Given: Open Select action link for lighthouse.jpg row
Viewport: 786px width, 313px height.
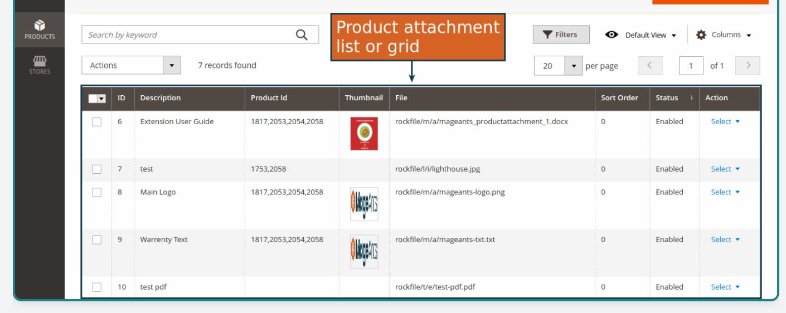Looking at the screenshot, I should coord(724,169).
